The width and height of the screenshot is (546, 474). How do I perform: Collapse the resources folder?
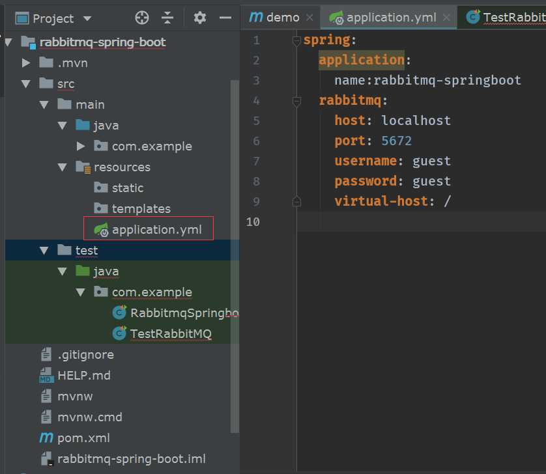[x=63, y=167]
